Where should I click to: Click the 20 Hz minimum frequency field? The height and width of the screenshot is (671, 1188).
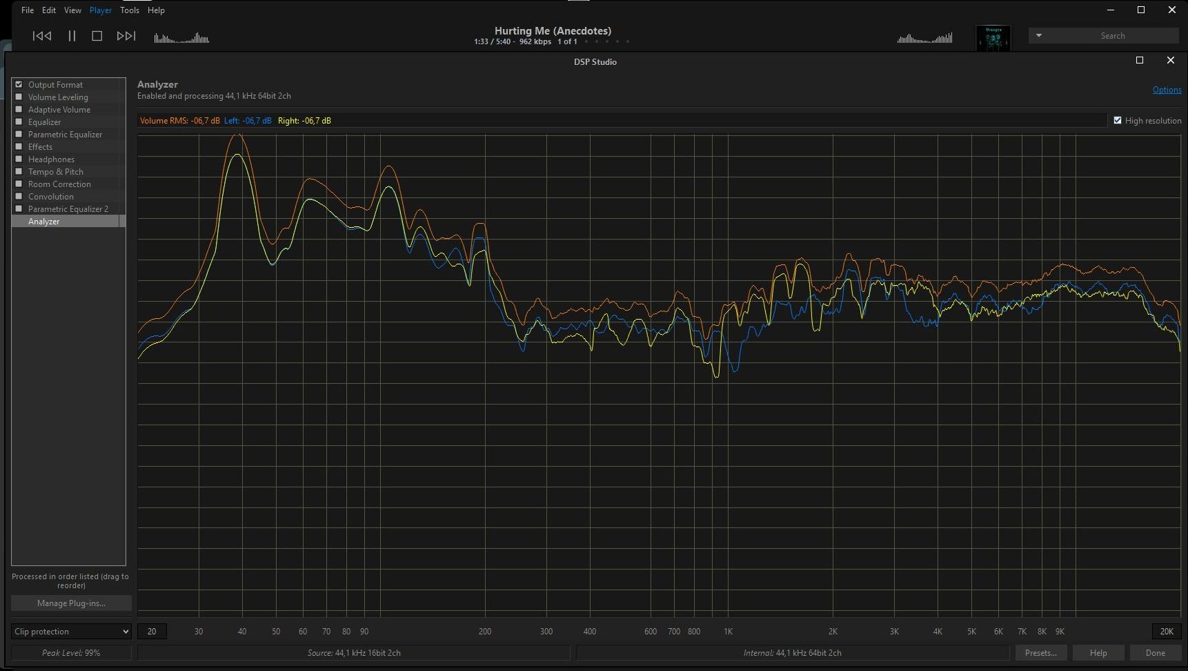[x=152, y=632]
